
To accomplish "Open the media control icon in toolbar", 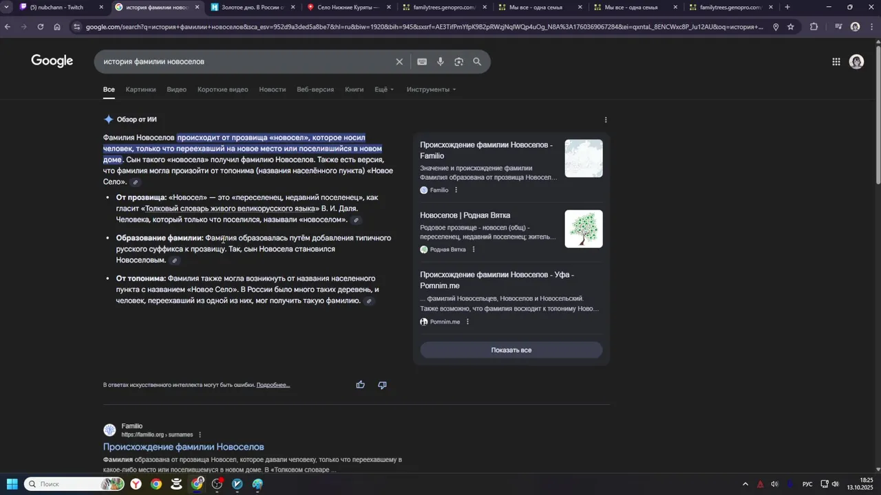I will click(838, 27).
